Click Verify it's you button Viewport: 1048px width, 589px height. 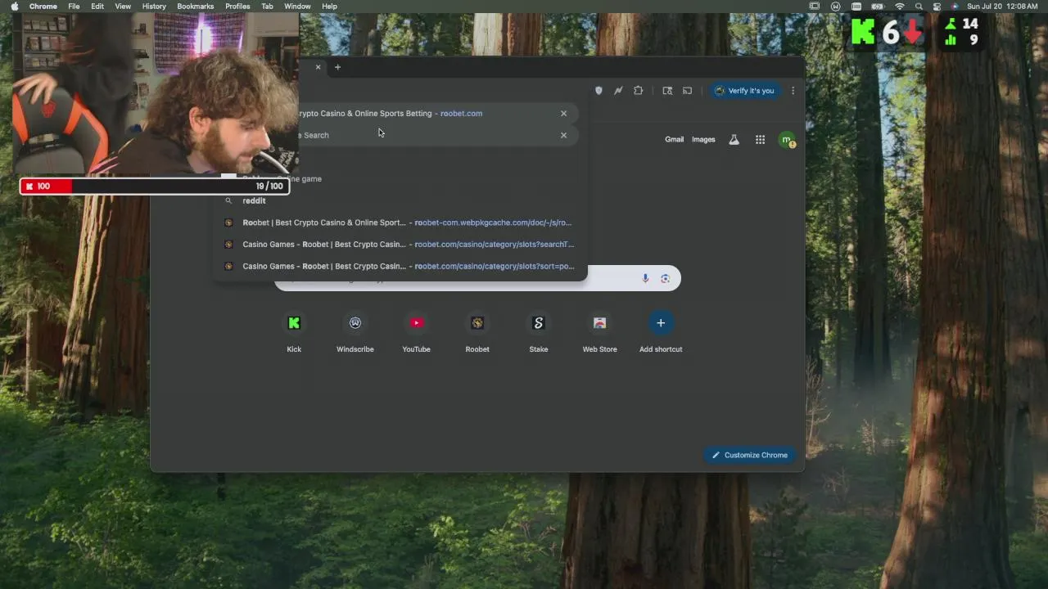point(744,91)
